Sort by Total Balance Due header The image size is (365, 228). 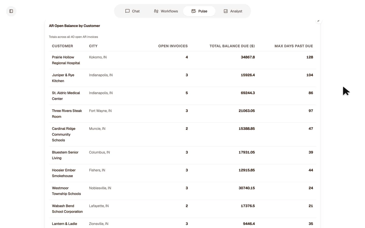click(x=232, y=46)
